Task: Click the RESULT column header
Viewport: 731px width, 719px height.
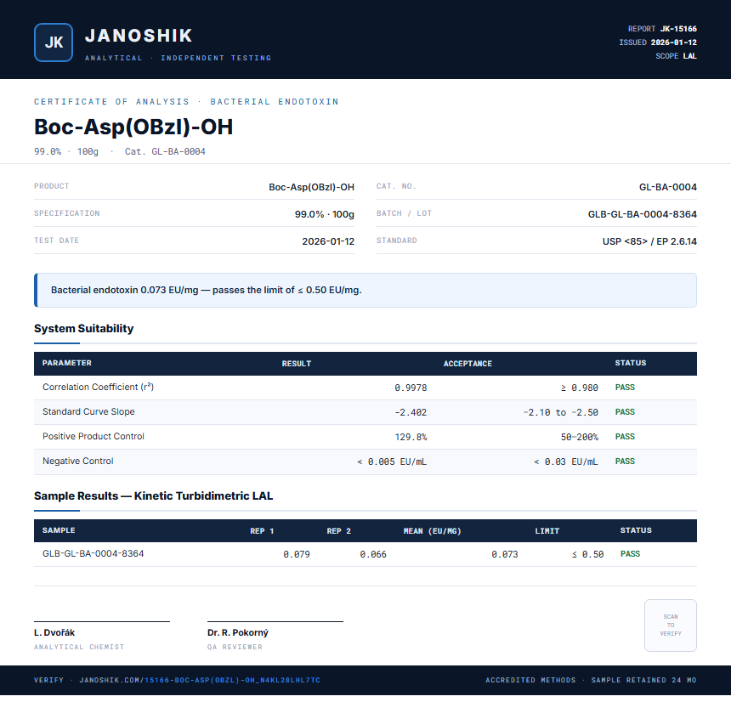Action: point(297,363)
